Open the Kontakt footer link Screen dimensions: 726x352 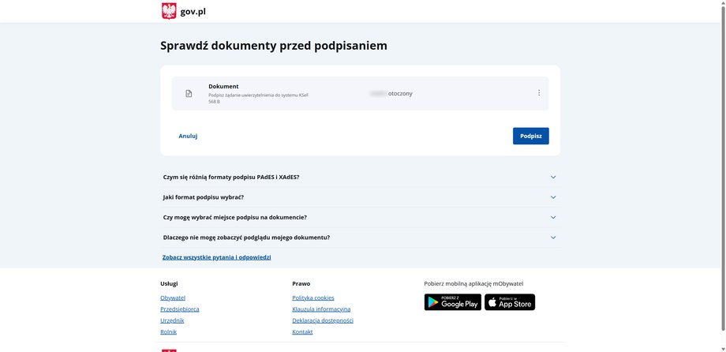pos(302,332)
